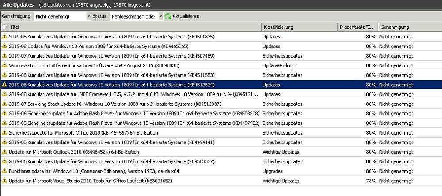Click the green Aktualisieren refresh icon
This screenshot has width=442, height=196.
pos(168,16)
